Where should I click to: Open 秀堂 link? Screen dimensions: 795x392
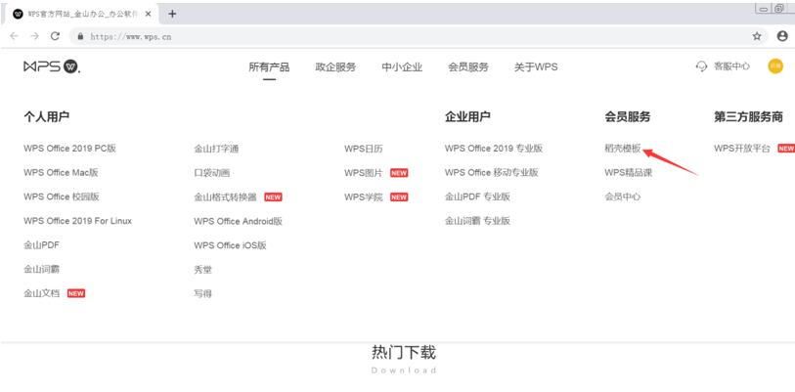(x=202, y=270)
